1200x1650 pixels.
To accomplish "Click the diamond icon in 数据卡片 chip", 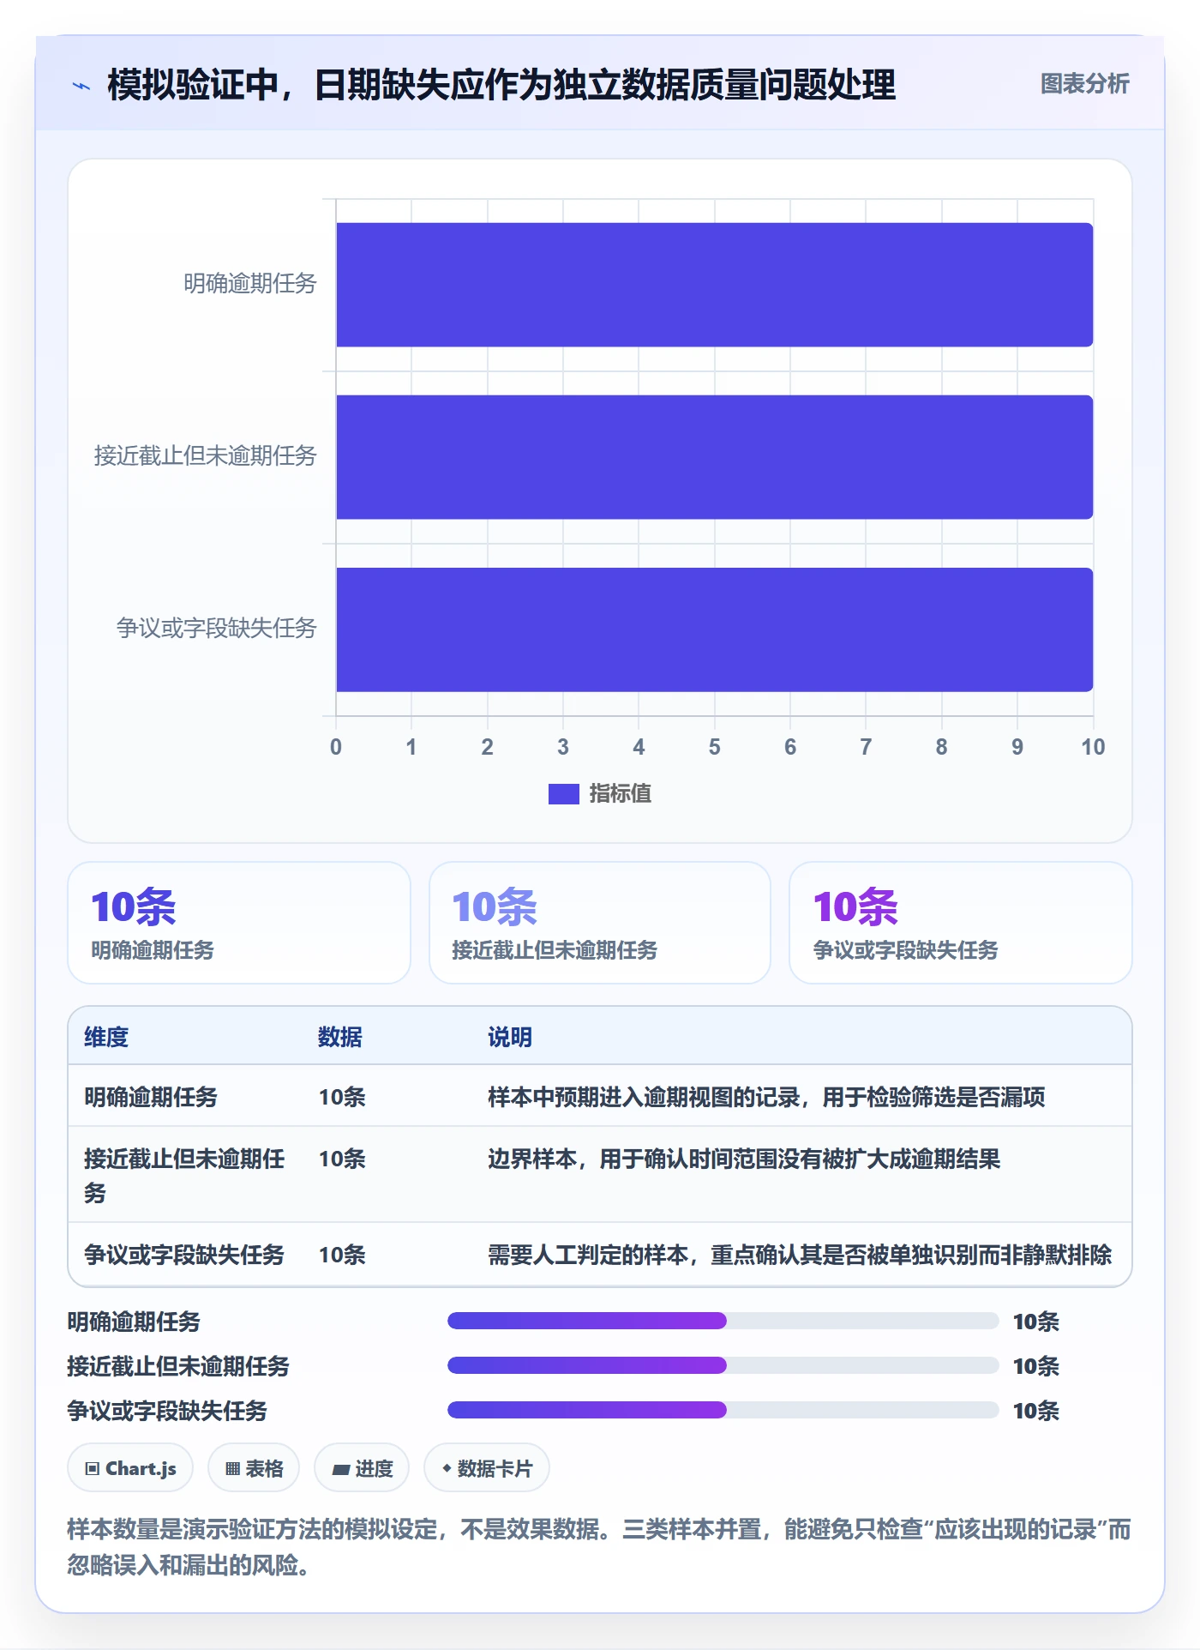I will tap(447, 1469).
